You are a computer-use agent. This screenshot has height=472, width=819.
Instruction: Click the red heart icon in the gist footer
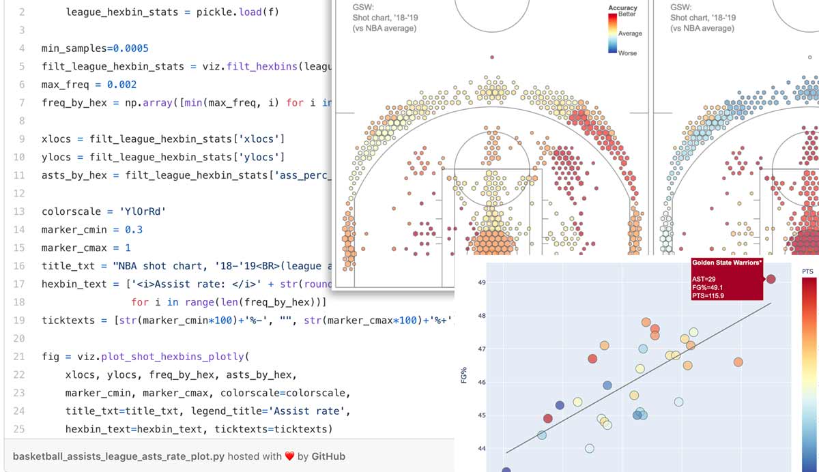coord(289,456)
